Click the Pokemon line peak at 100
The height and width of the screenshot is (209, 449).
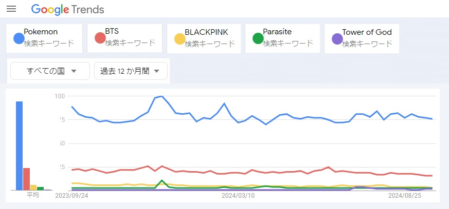[161, 96]
